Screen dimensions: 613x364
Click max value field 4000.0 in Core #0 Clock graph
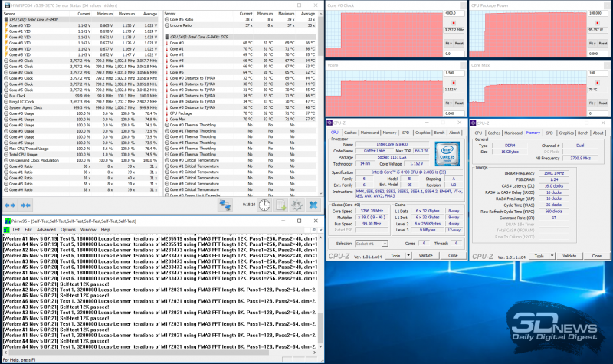tap(454, 13)
